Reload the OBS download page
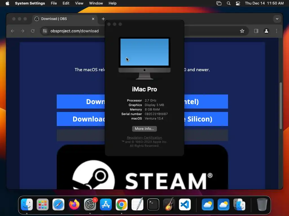Viewport: 289px width, 216px height. (33, 31)
